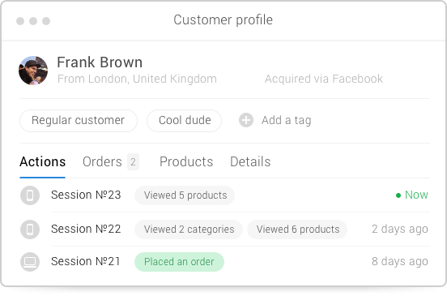This screenshot has width=447, height=296.
Task: Click the Viewed 6 products chip
Action: (297, 230)
